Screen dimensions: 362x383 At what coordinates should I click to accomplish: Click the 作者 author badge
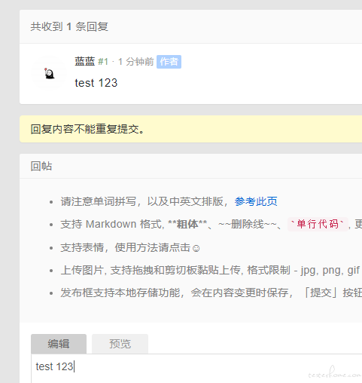pos(169,62)
